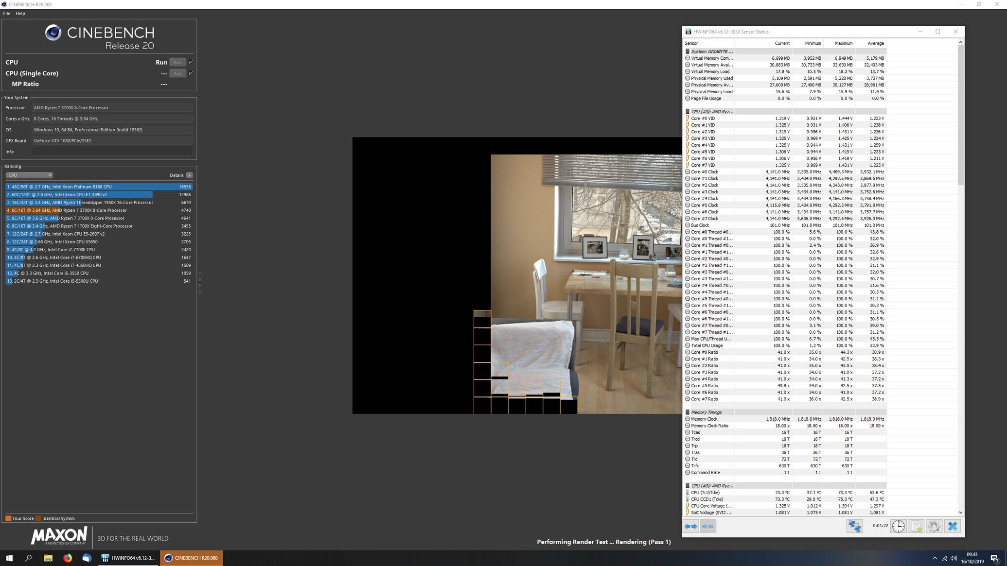The width and height of the screenshot is (1007, 566).
Task: Click the taskbar clock showing 09:43
Action: [x=972, y=558]
